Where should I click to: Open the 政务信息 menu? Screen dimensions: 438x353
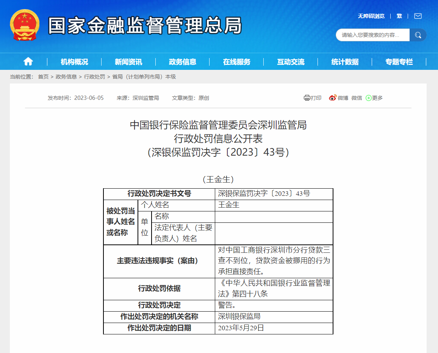pyautogui.click(x=182, y=62)
